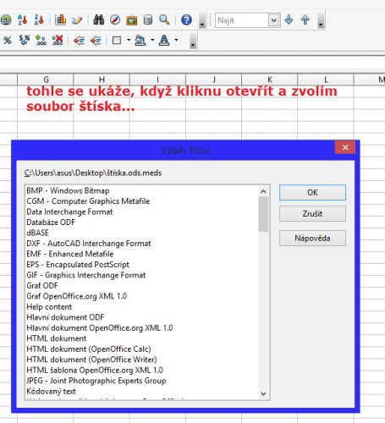
Task: Open Help with the question mark icon
Action: point(186,20)
